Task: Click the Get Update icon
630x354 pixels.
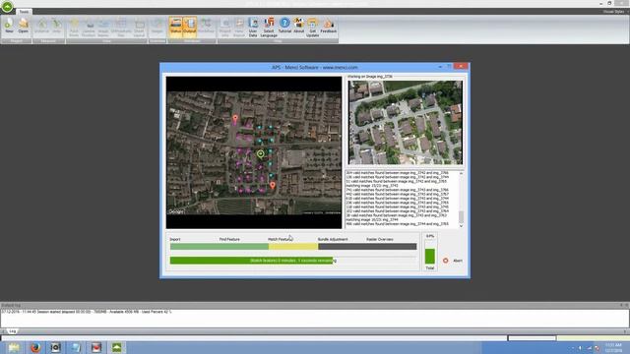Action: 313,28
